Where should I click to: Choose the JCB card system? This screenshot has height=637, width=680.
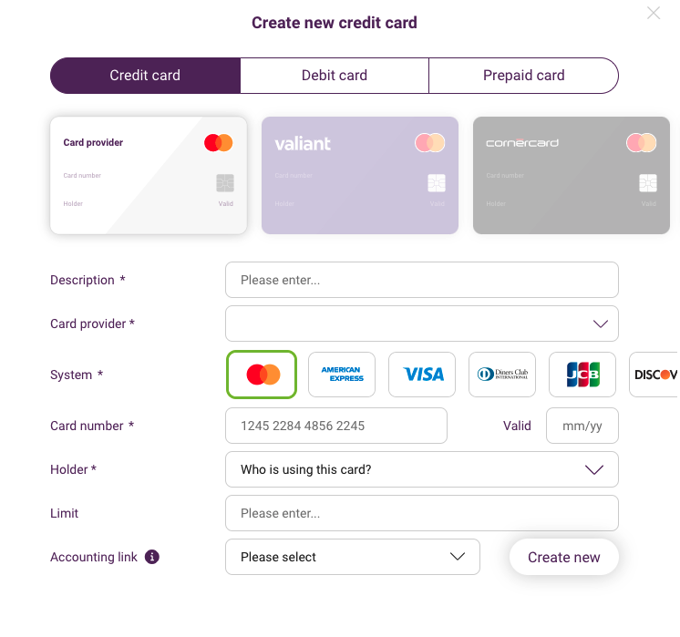(x=582, y=375)
